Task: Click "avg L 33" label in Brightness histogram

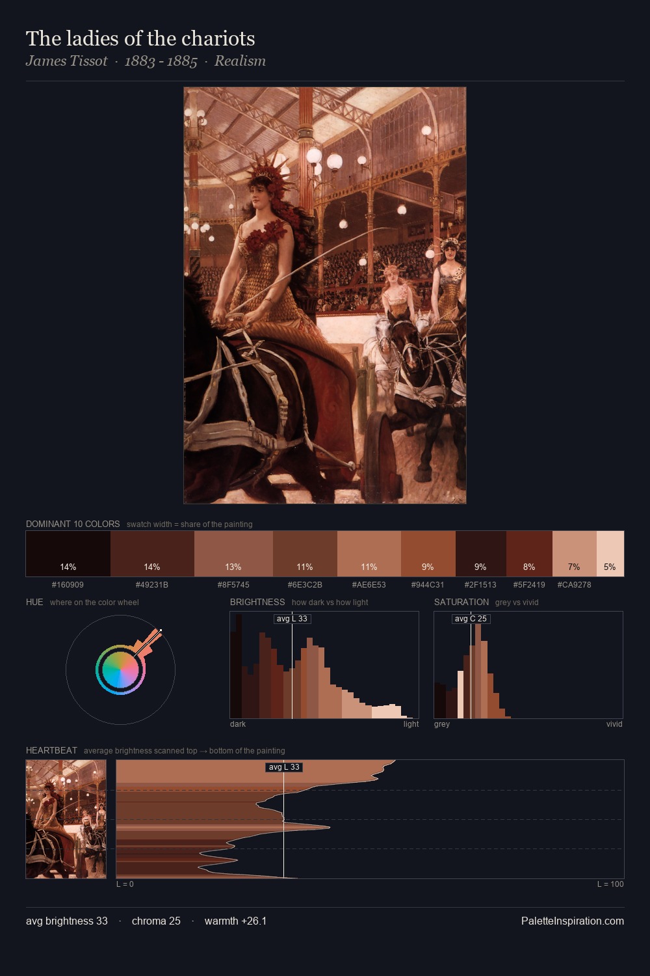Action: [x=292, y=619]
